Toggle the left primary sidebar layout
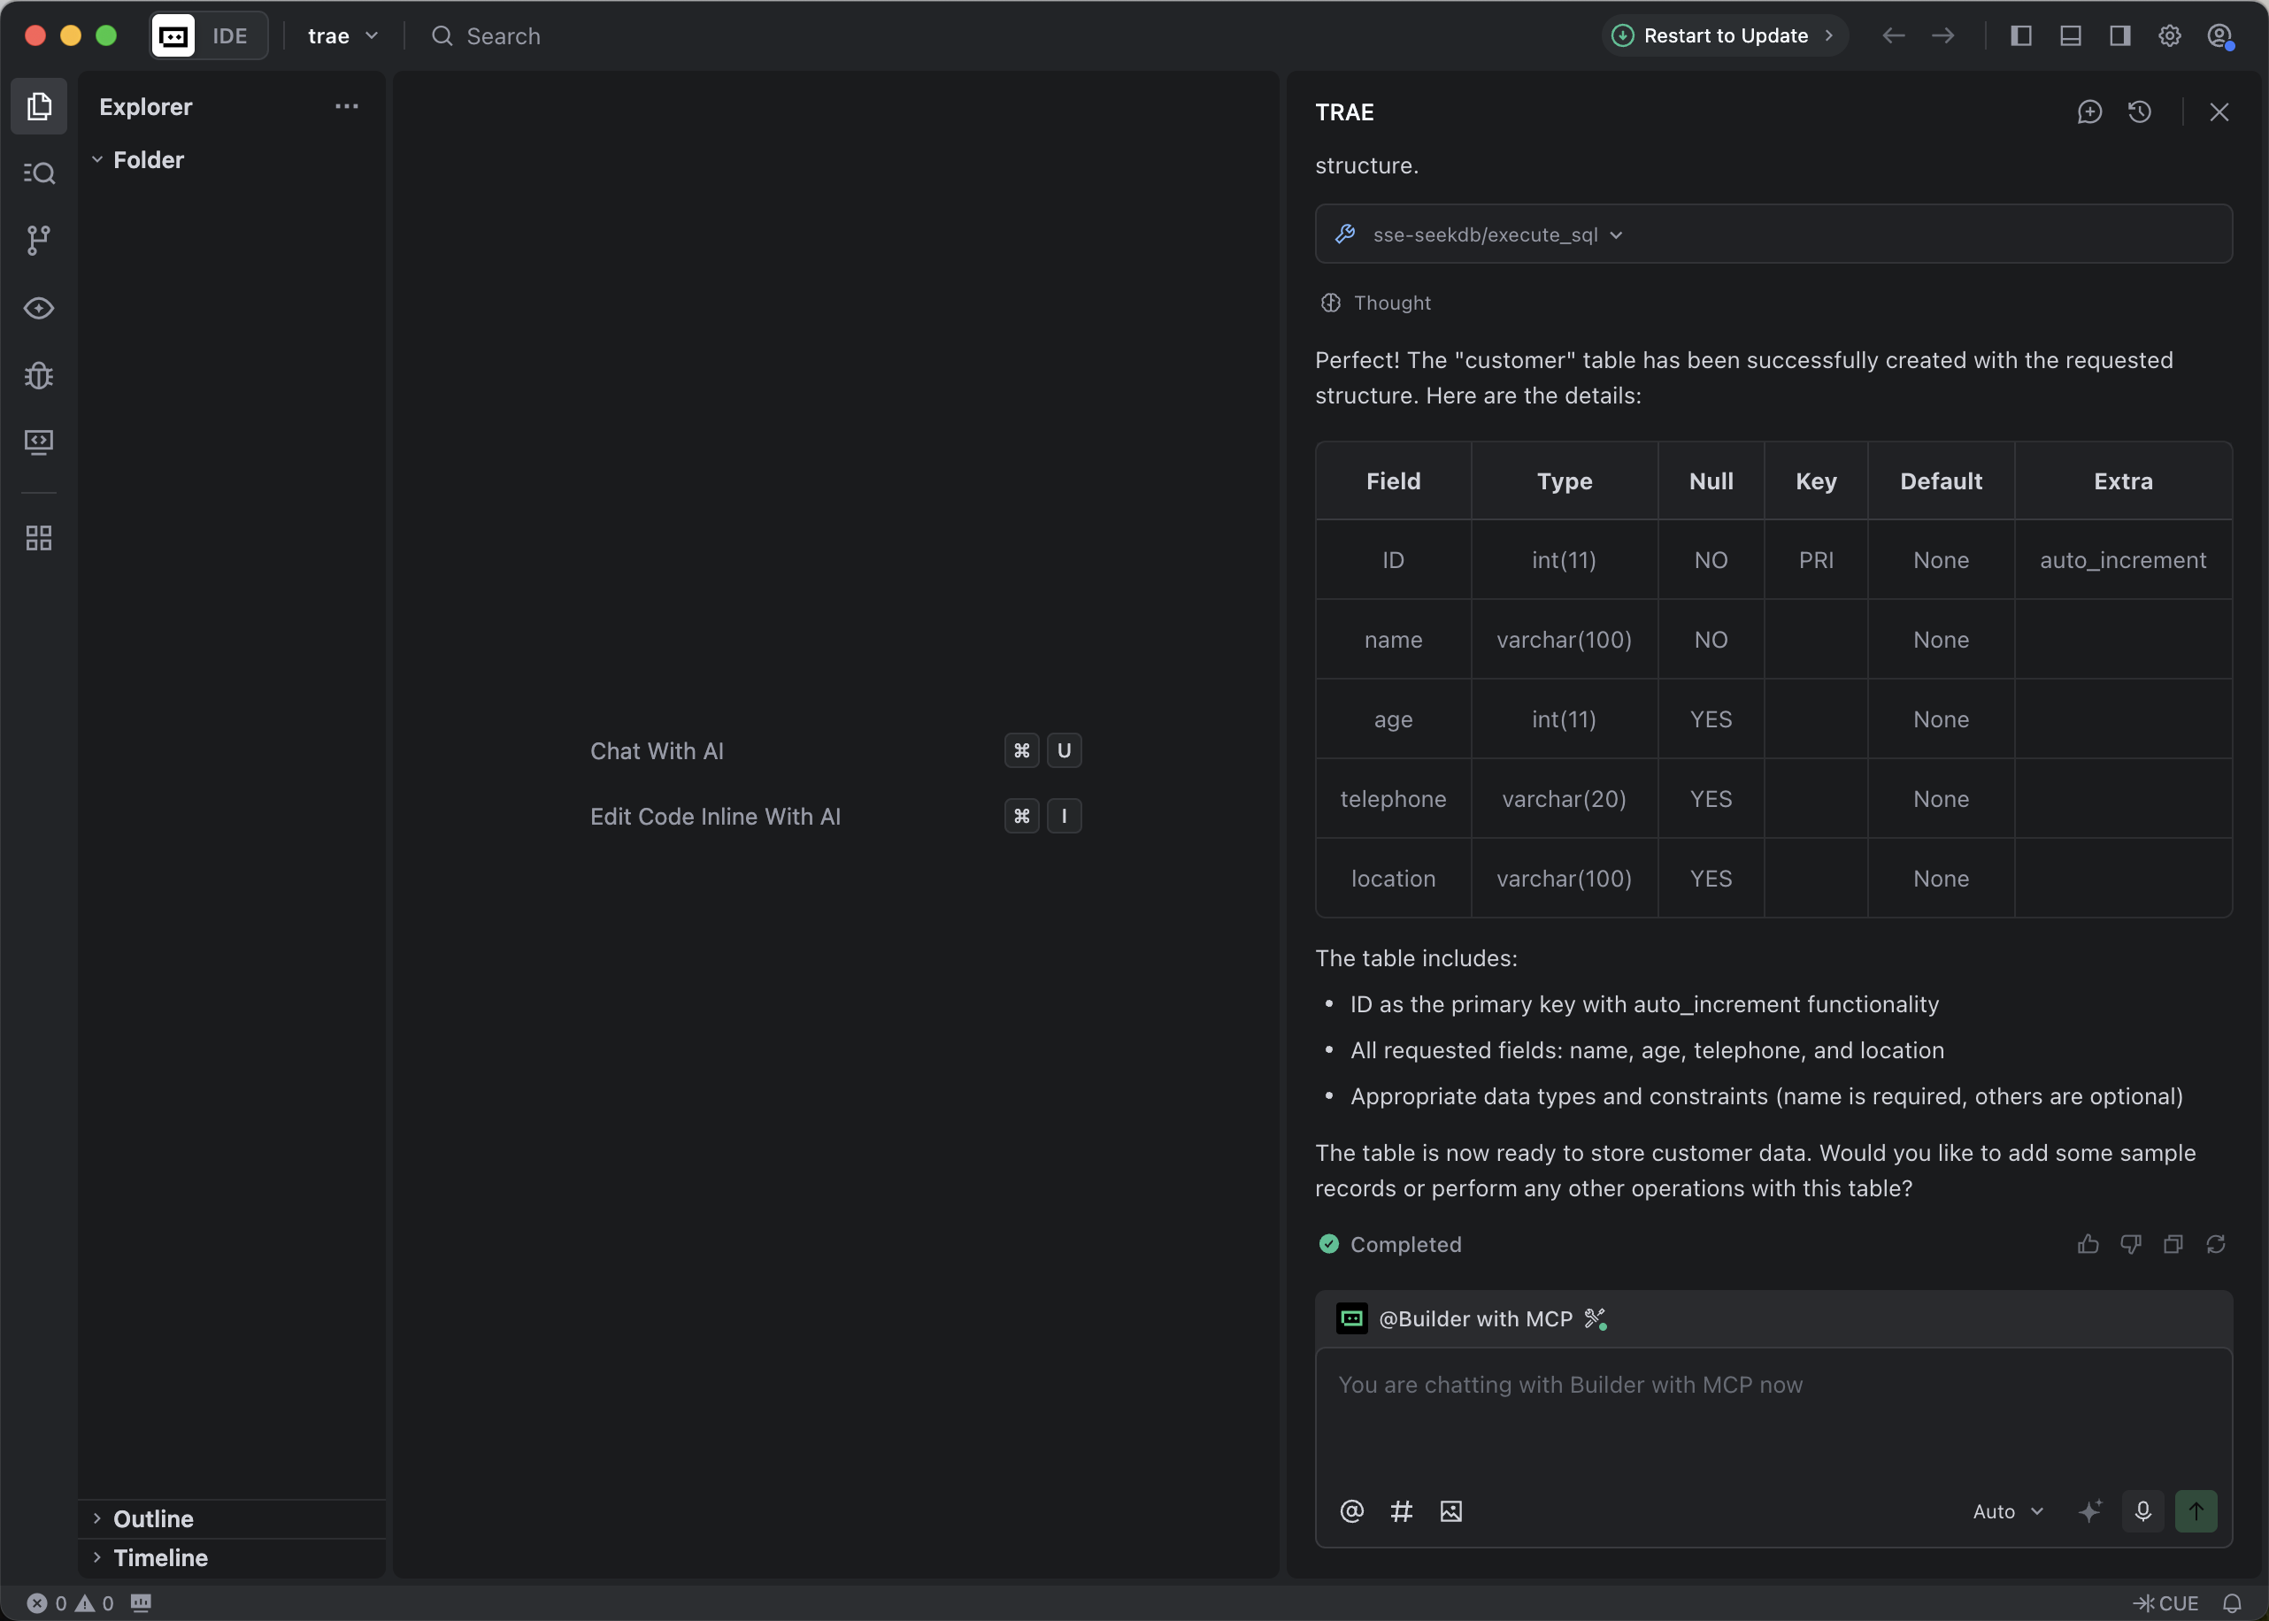Viewport: 2269px width, 1621px height. [2021, 36]
